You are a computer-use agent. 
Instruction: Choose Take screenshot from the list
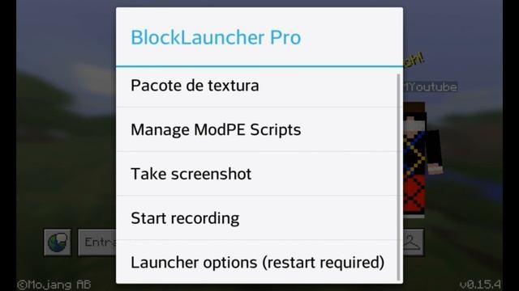pos(257,174)
